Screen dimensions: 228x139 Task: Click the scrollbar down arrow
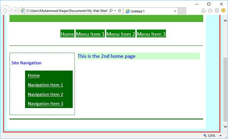coord(225,127)
